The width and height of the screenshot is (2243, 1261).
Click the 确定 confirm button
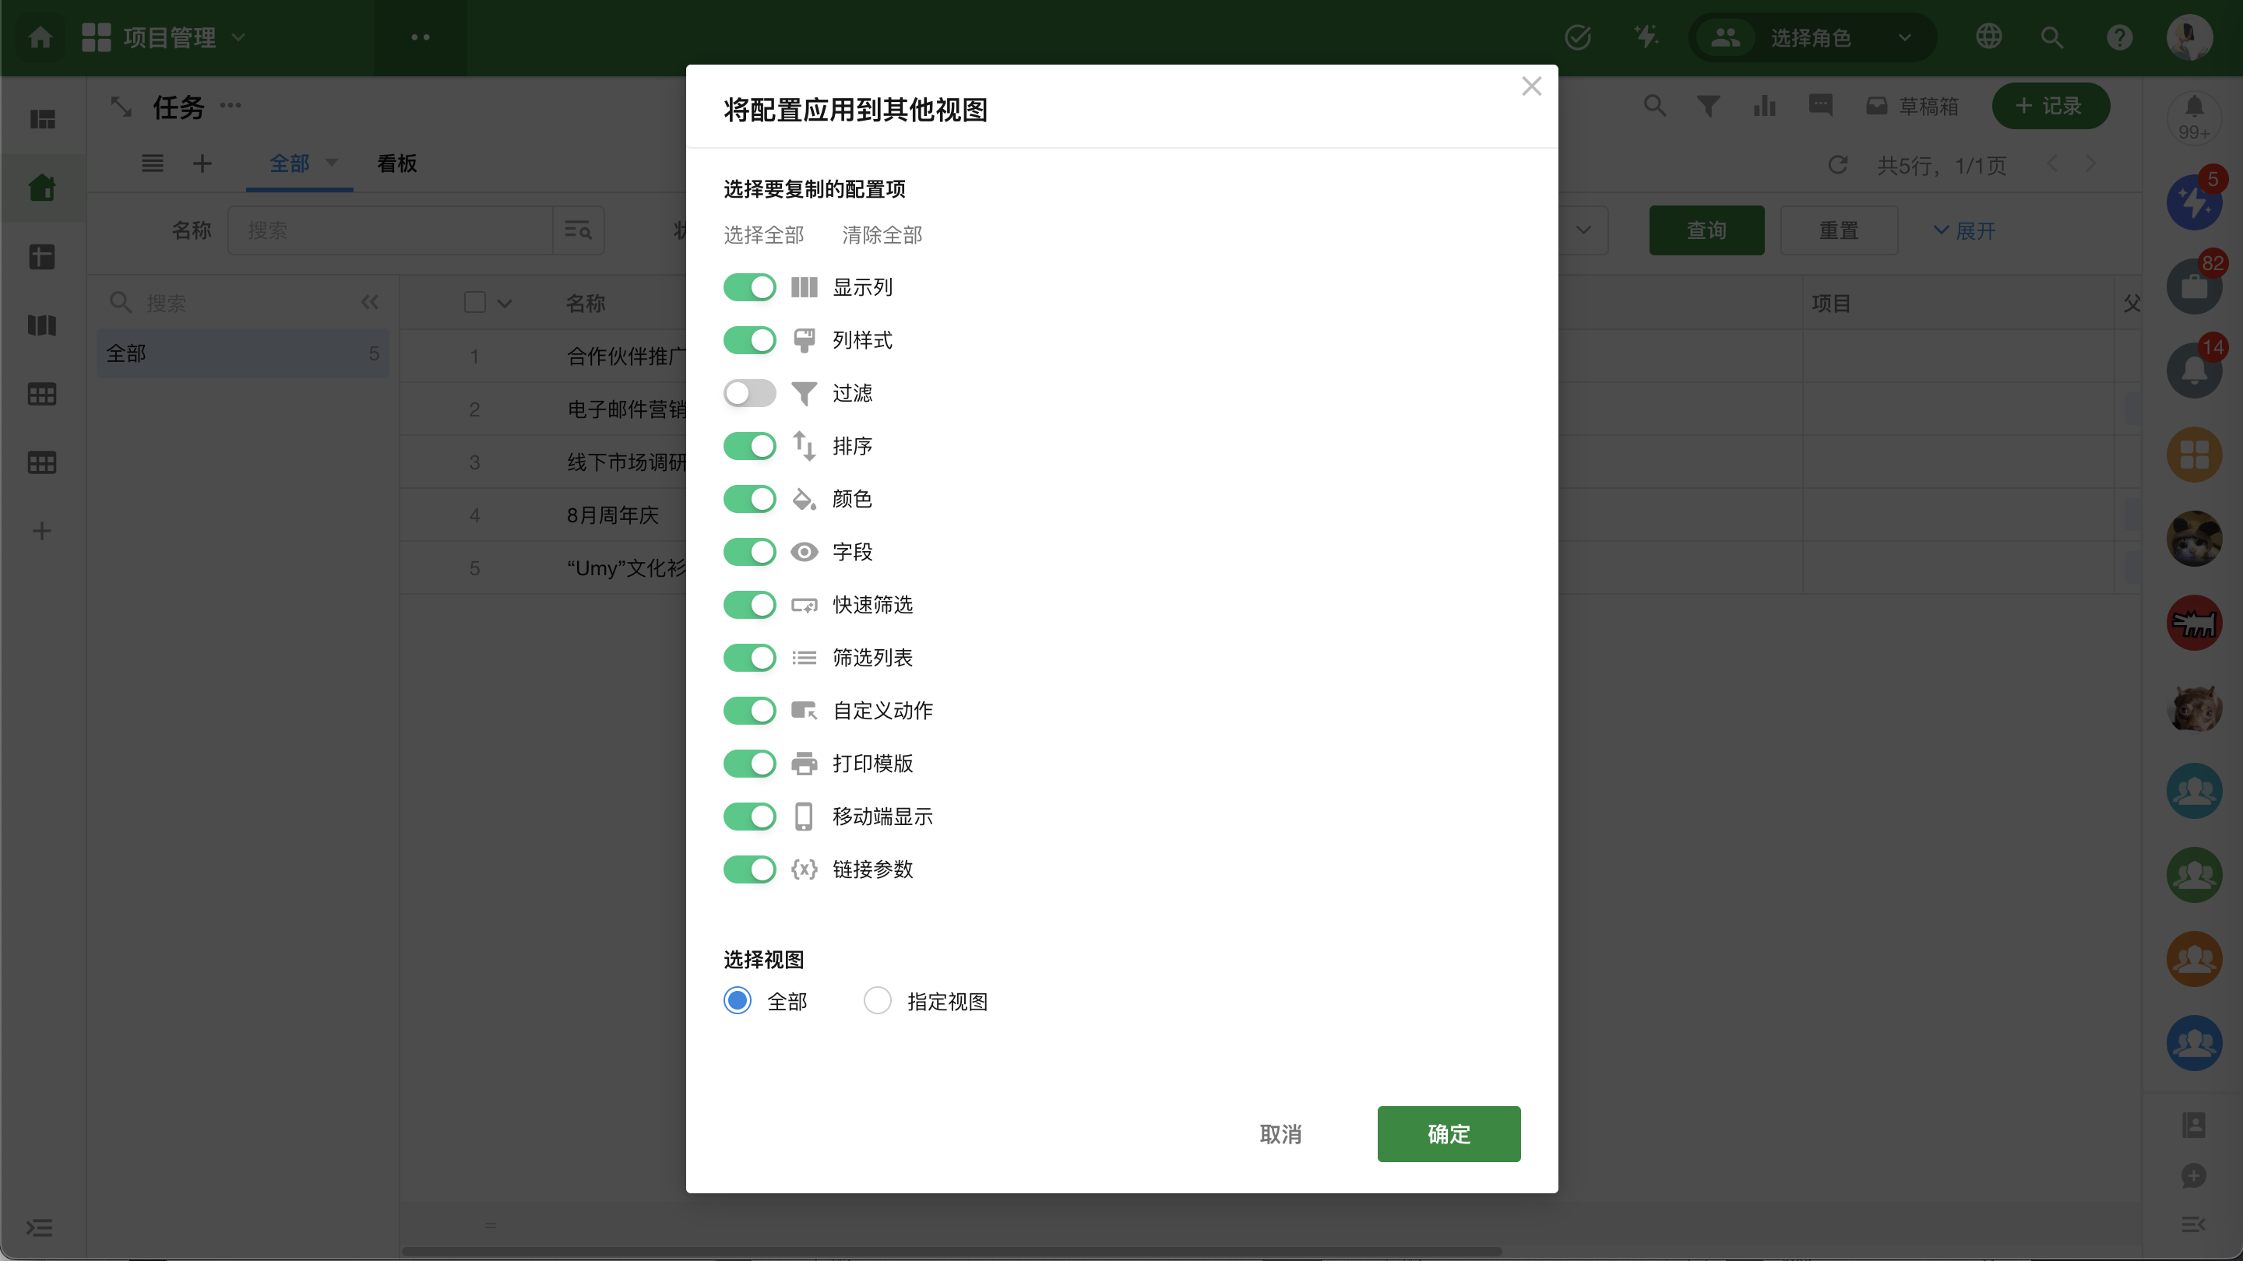coord(1448,1134)
